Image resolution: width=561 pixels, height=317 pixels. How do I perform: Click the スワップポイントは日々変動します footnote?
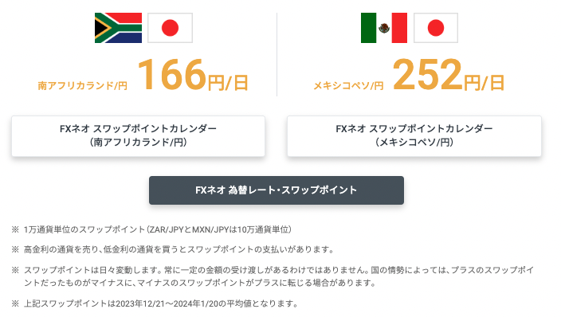(279, 276)
